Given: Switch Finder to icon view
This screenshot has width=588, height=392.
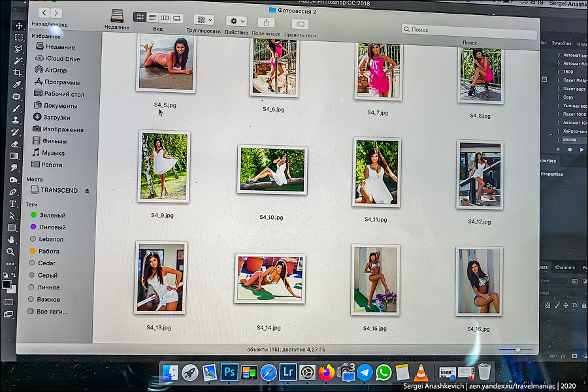Looking at the screenshot, I should [140, 17].
